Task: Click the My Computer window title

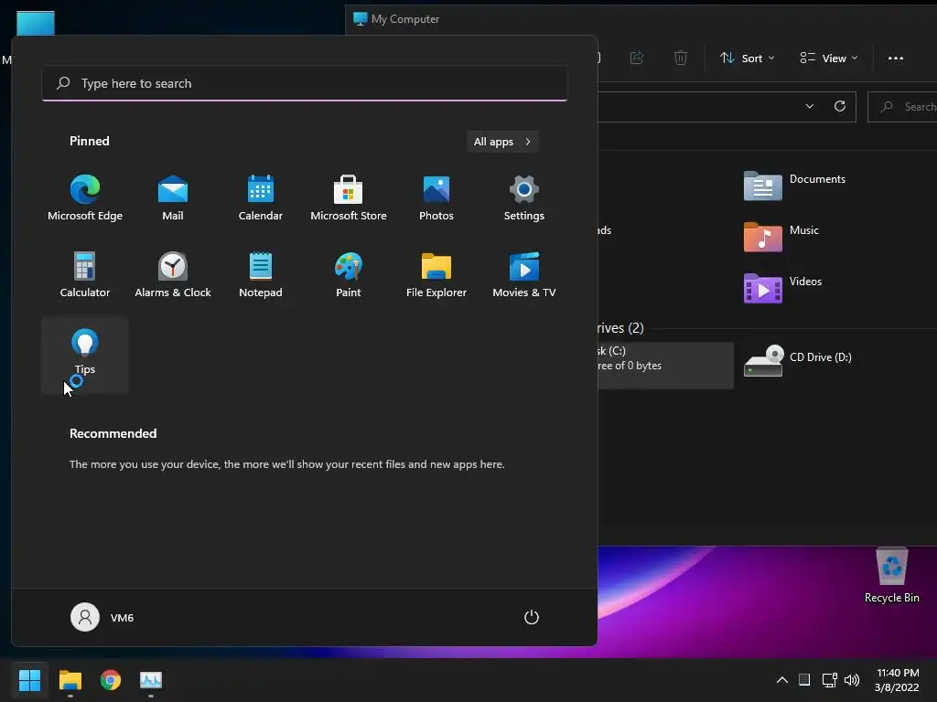Action: click(405, 19)
